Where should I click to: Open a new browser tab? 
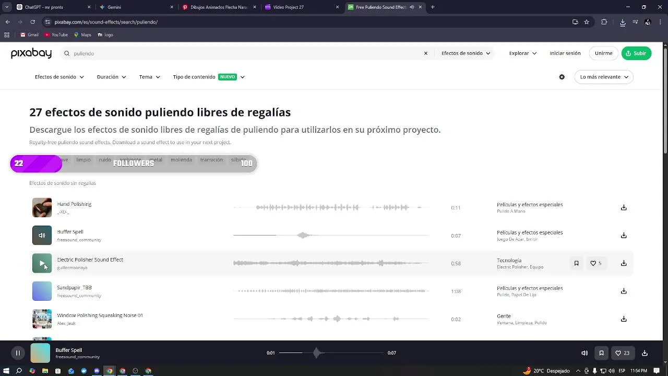(433, 7)
